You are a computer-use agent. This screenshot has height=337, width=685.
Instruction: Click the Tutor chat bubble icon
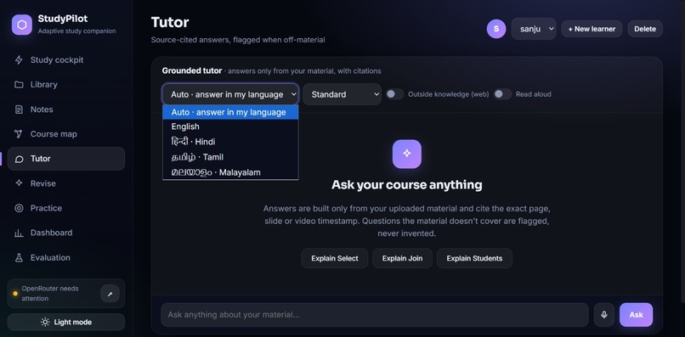click(19, 159)
